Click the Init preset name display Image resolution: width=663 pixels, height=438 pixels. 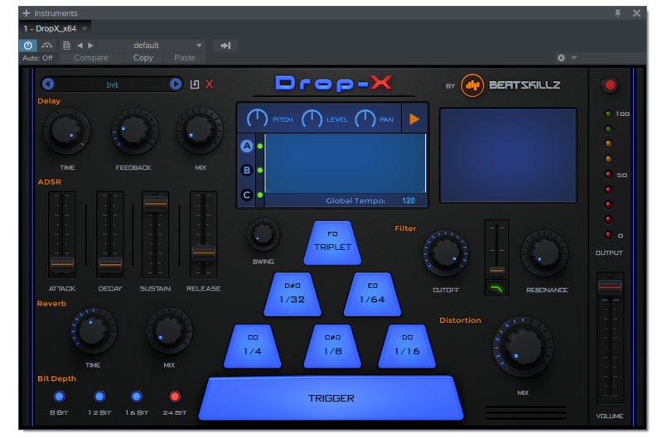point(112,84)
